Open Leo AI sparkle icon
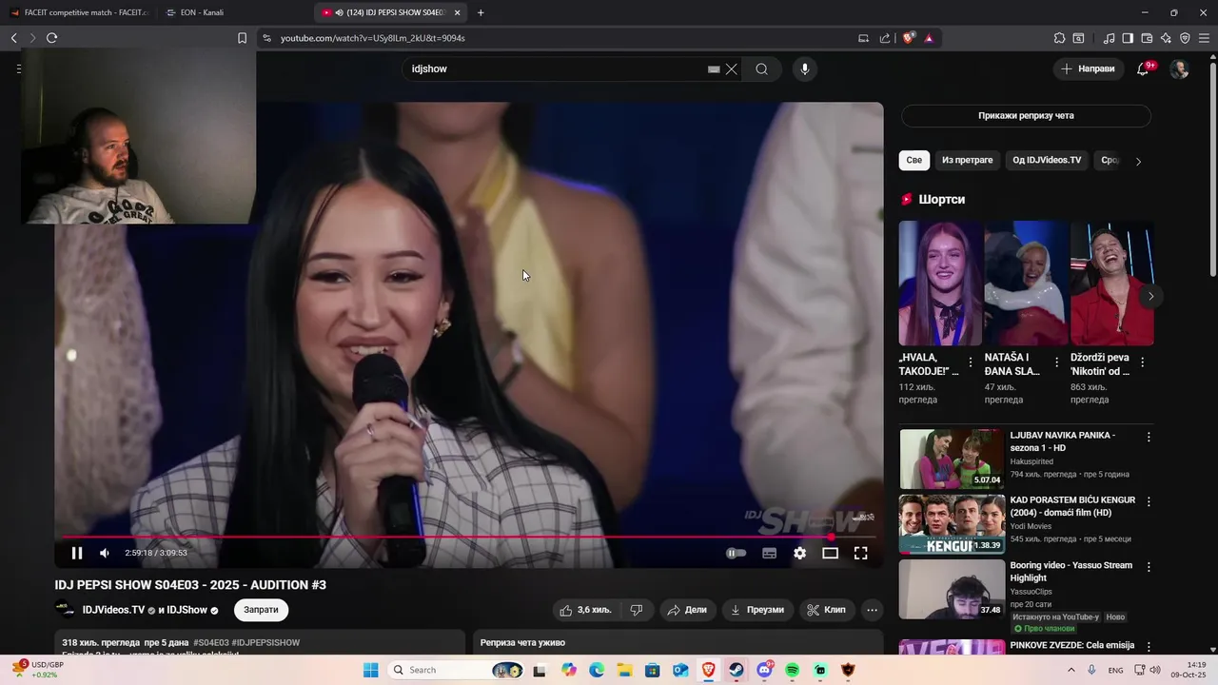This screenshot has width=1218, height=685. [x=1166, y=38]
